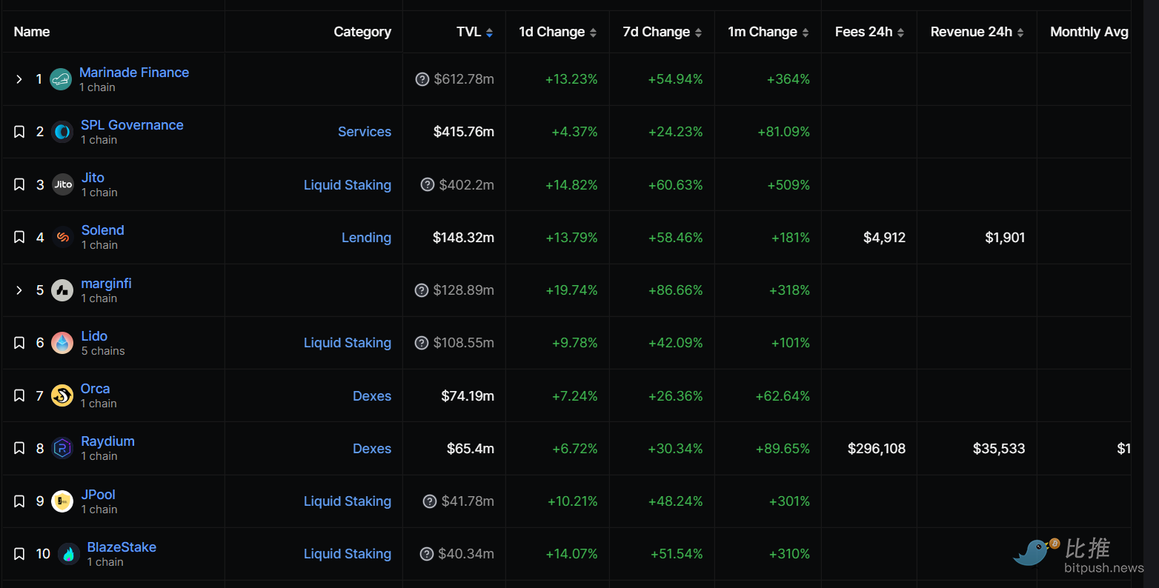Viewport: 1159px width, 588px height.
Task: Open Liquid Staking category in BlazeStake row
Action: pos(348,554)
